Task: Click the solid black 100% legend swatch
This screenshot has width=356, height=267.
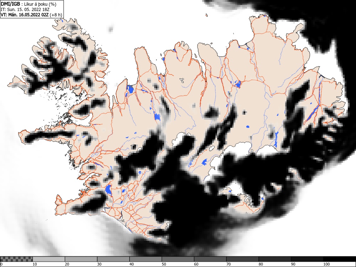Action: (339, 259)
